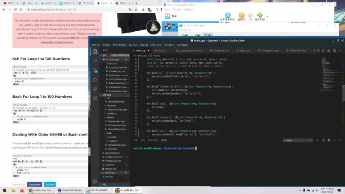Image resolution: width=345 pixels, height=194 pixels.
Task: Click the Split Editor icon in VS Code
Action: coord(334,50)
